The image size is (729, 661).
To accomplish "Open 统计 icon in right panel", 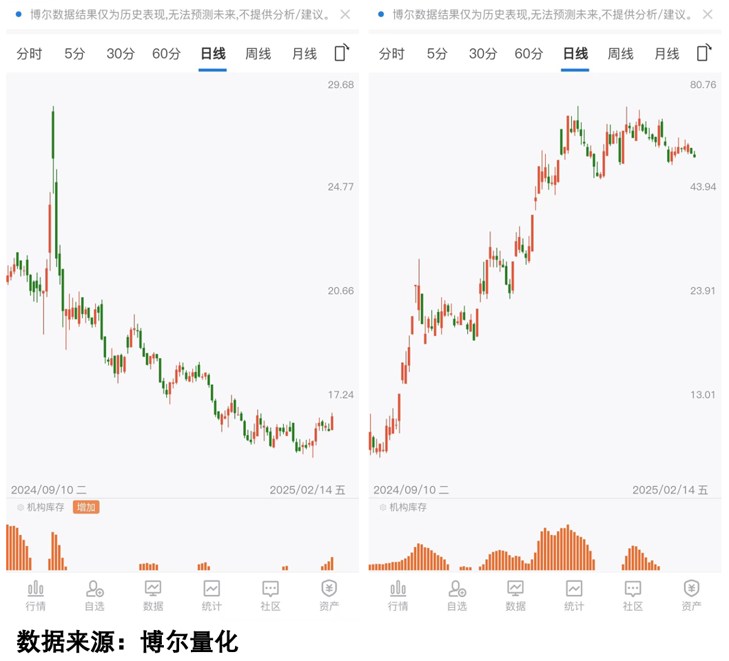I will (574, 595).
